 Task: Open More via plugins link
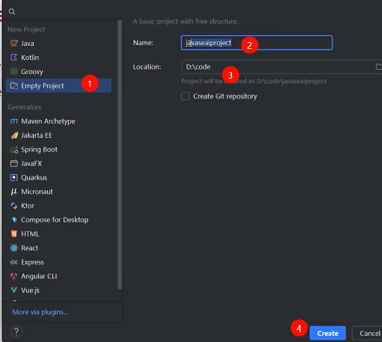[41, 312]
